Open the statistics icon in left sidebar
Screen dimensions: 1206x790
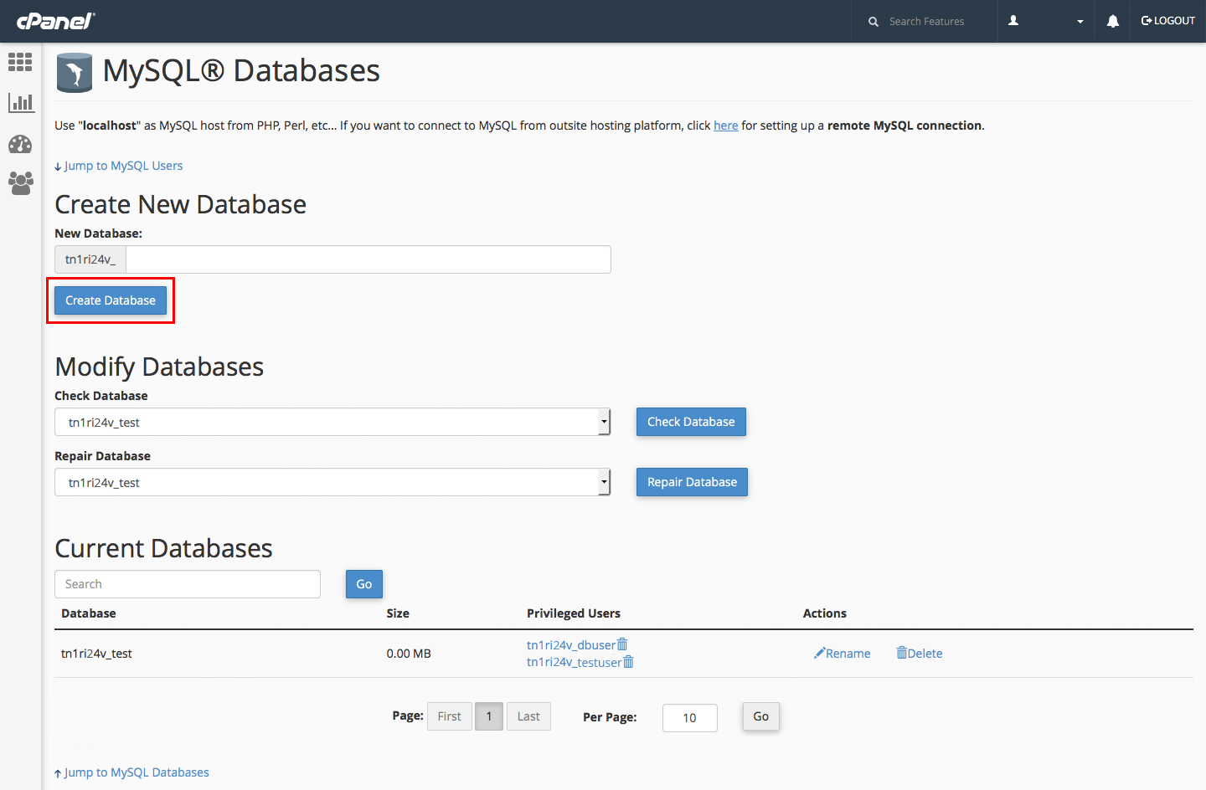pos(20,102)
